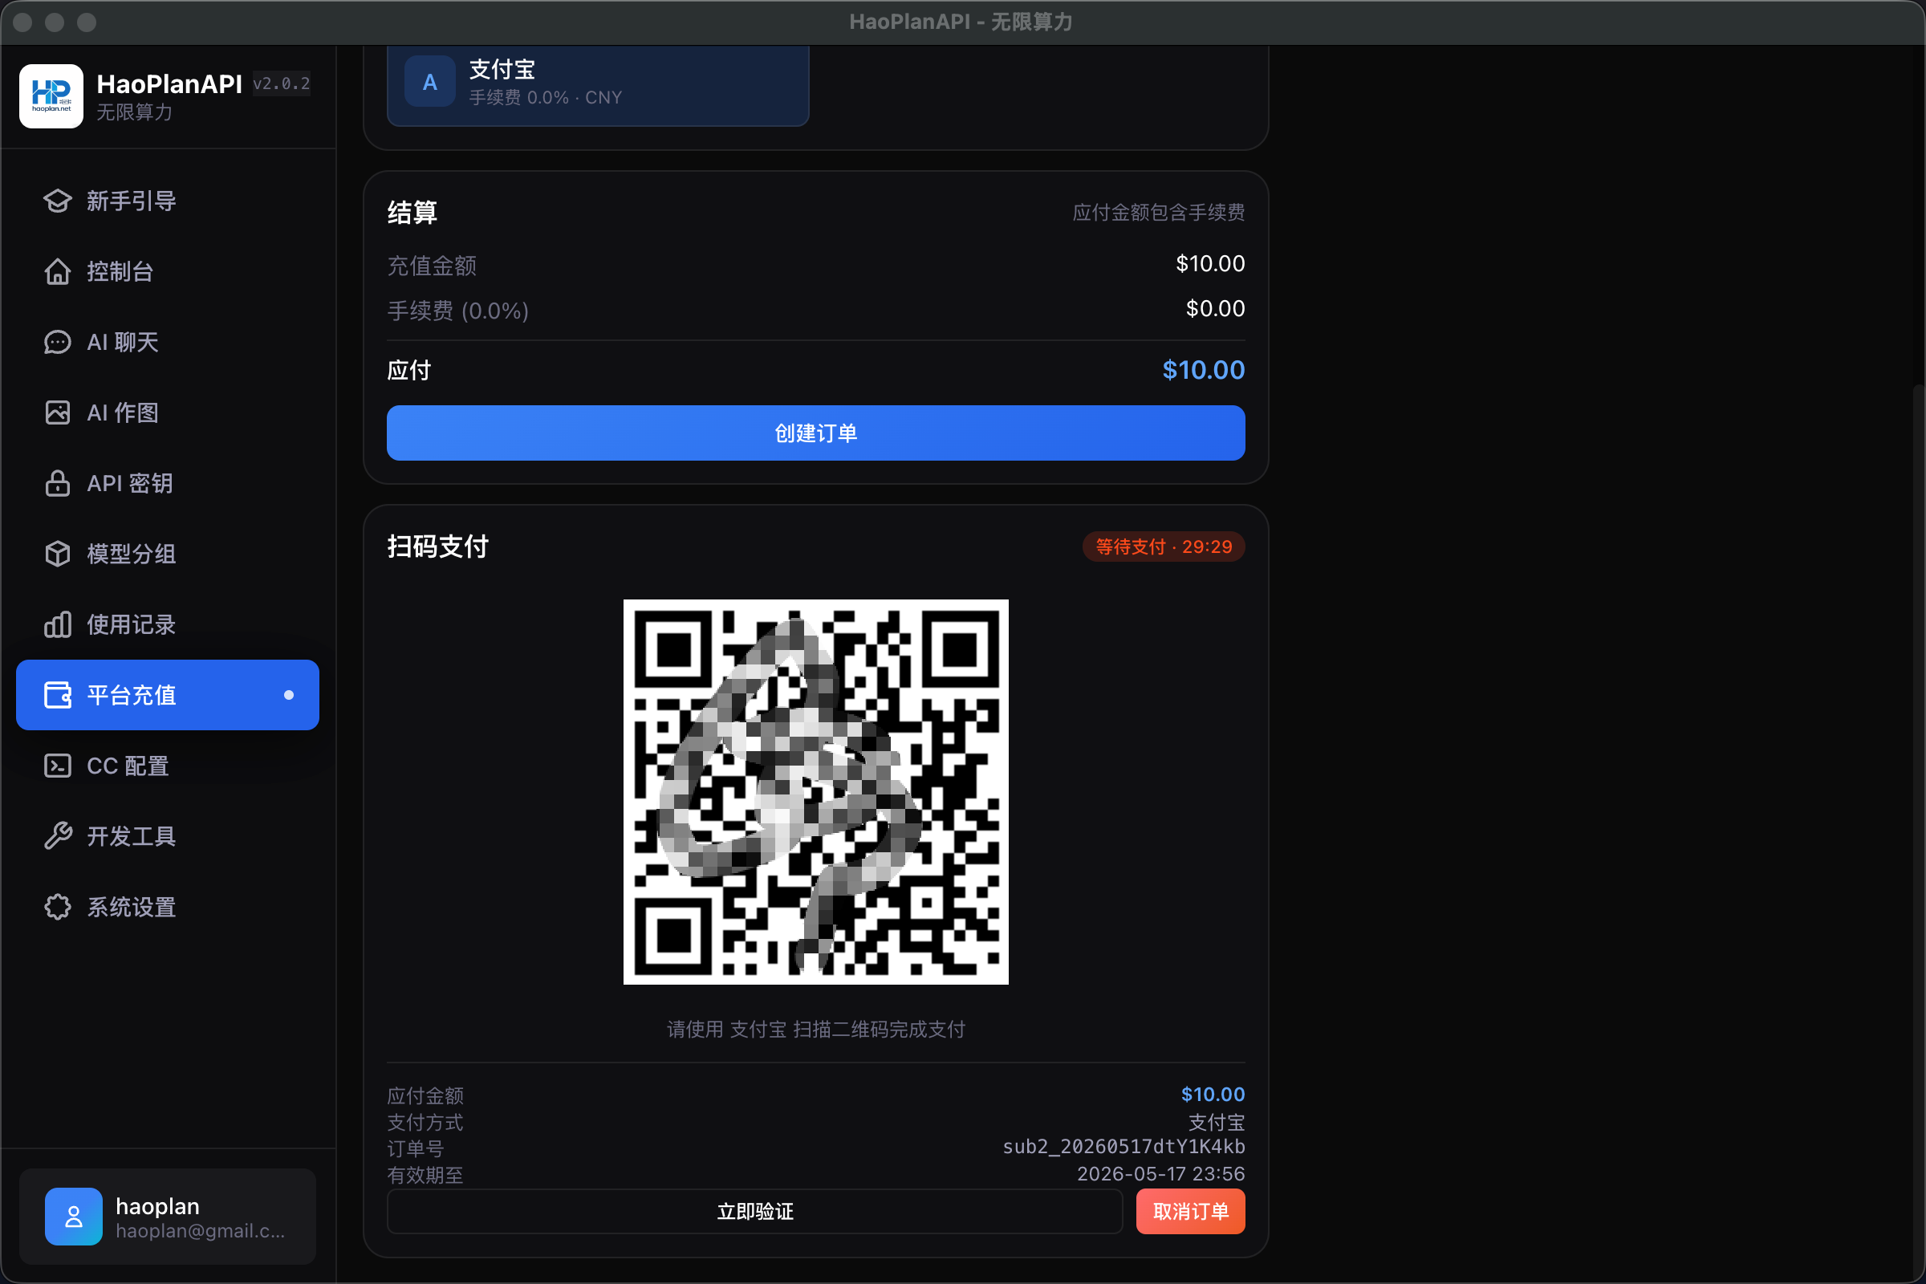Image resolution: width=1926 pixels, height=1284 pixels.
Task: Select the 平台充值 sidebar item
Action: pyautogui.click(x=168, y=695)
